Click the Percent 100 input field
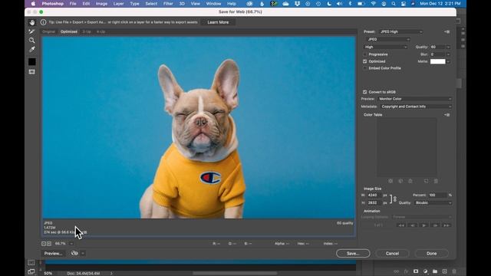The height and width of the screenshot is (276, 491). coord(437,195)
